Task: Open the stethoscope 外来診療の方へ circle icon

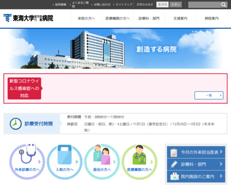Action: (x=27, y=162)
